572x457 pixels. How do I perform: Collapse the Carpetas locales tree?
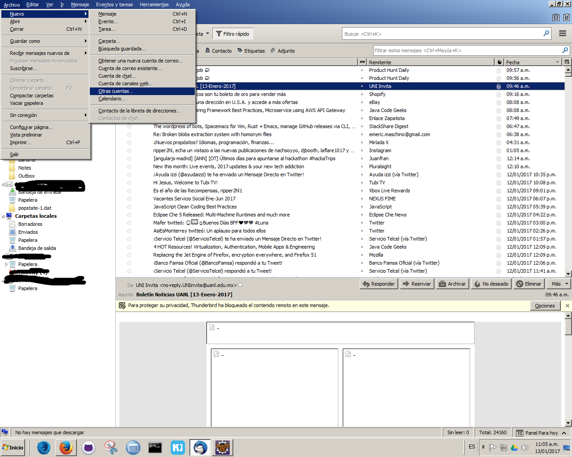tap(4, 216)
